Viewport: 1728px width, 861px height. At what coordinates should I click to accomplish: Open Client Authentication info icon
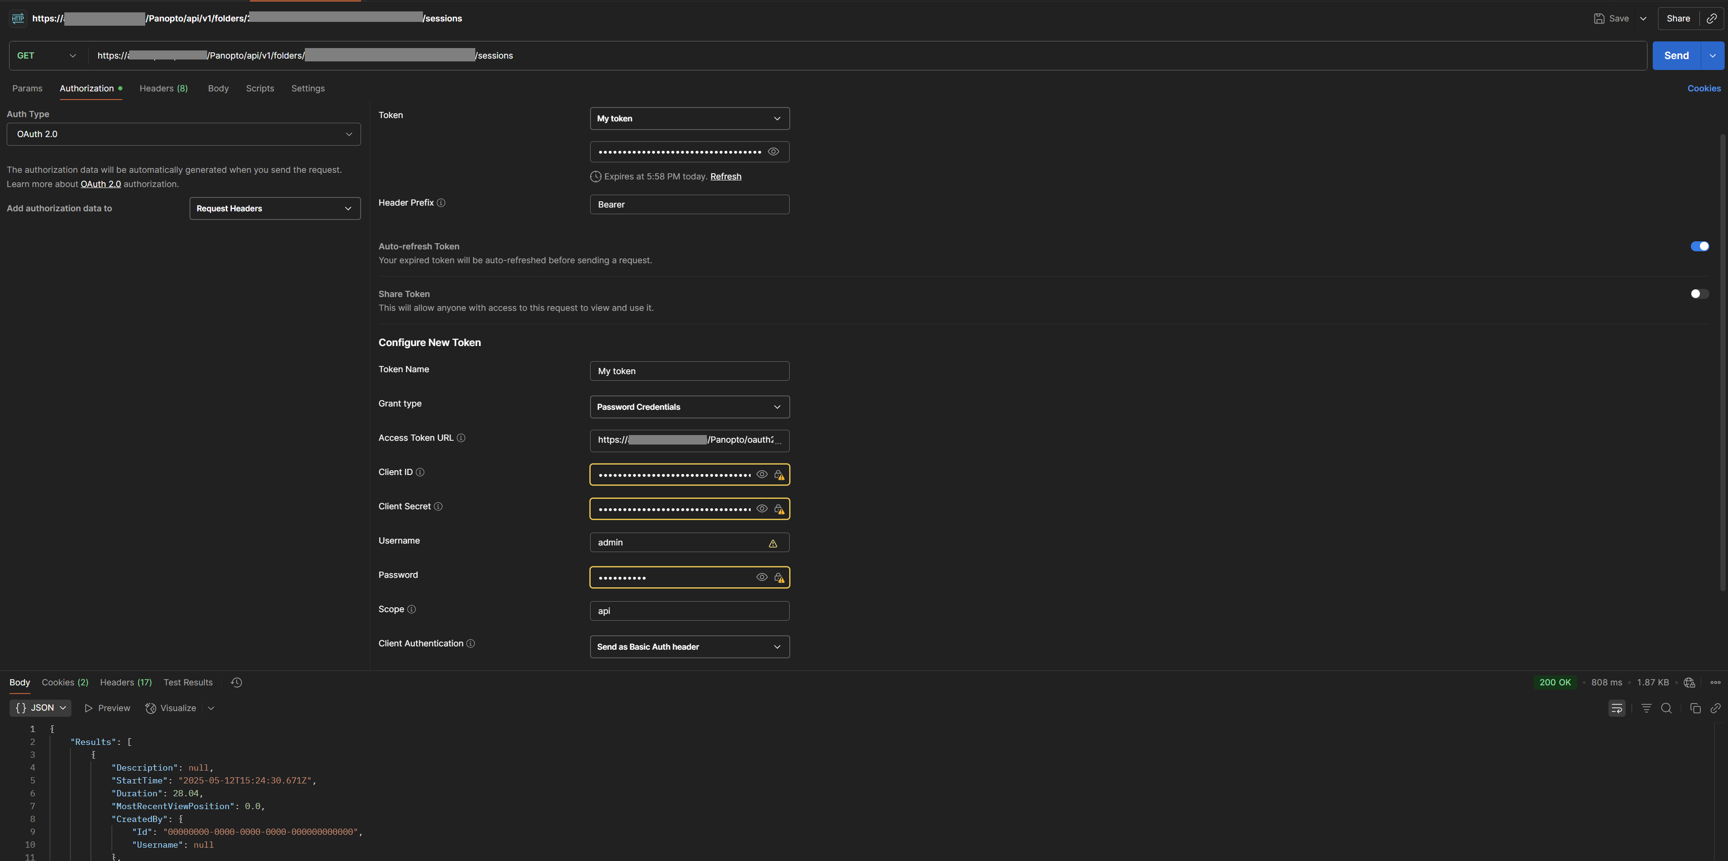pyautogui.click(x=470, y=643)
